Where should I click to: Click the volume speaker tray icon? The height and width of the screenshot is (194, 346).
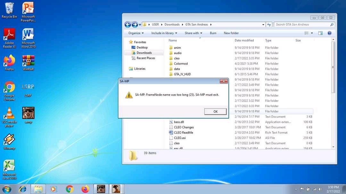point(320,189)
